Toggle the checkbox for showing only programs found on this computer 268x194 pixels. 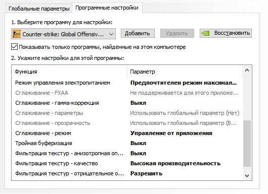tap(14, 47)
